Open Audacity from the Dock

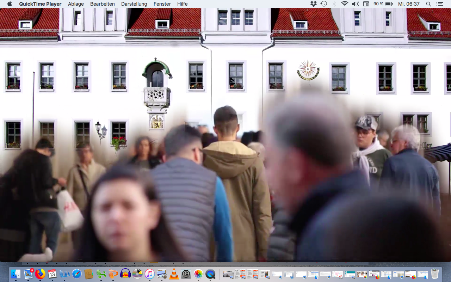click(125, 274)
